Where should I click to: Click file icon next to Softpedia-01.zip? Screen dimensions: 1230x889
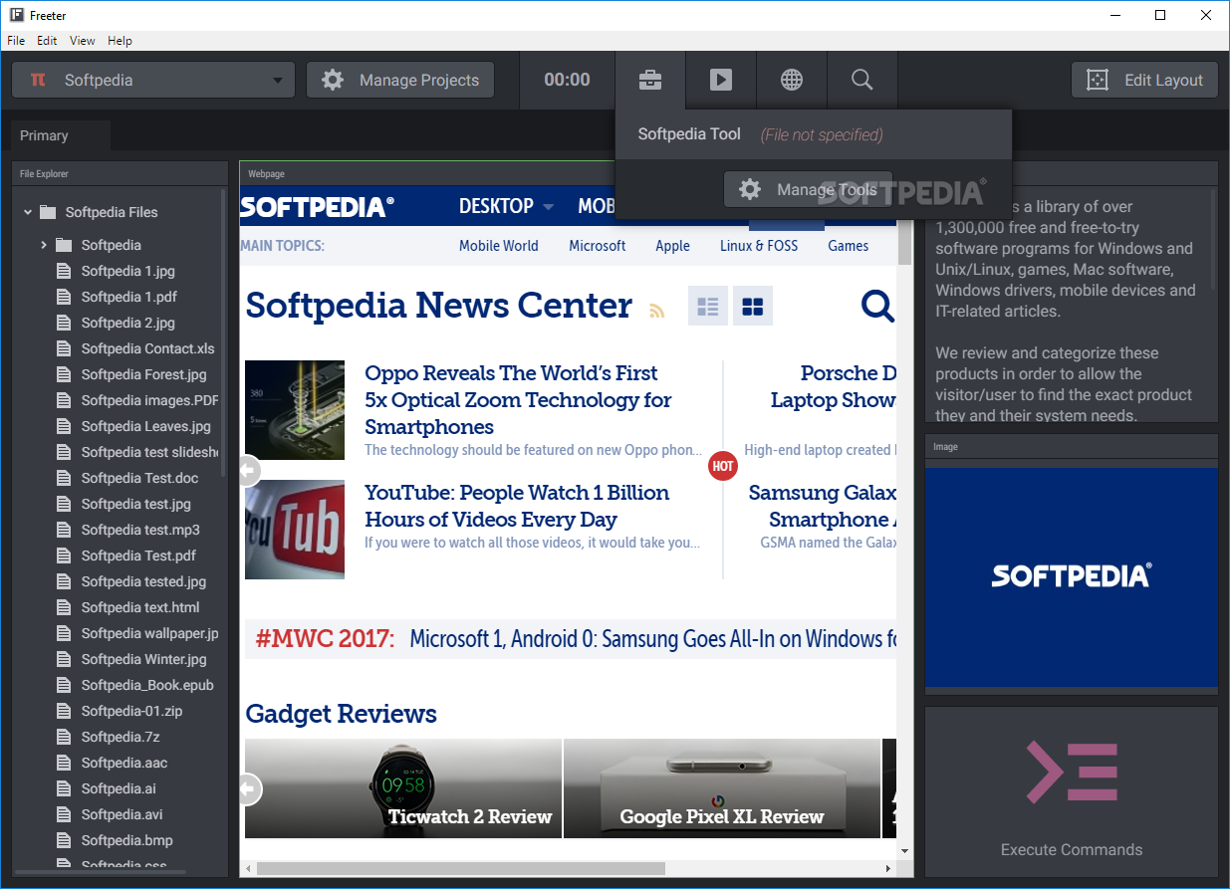(64, 711)
